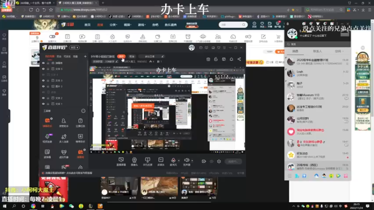The width and height of the screenshot is (374, 210).
Task: Click the Douyu logo in the website header
Action: (x=67, y=25)
